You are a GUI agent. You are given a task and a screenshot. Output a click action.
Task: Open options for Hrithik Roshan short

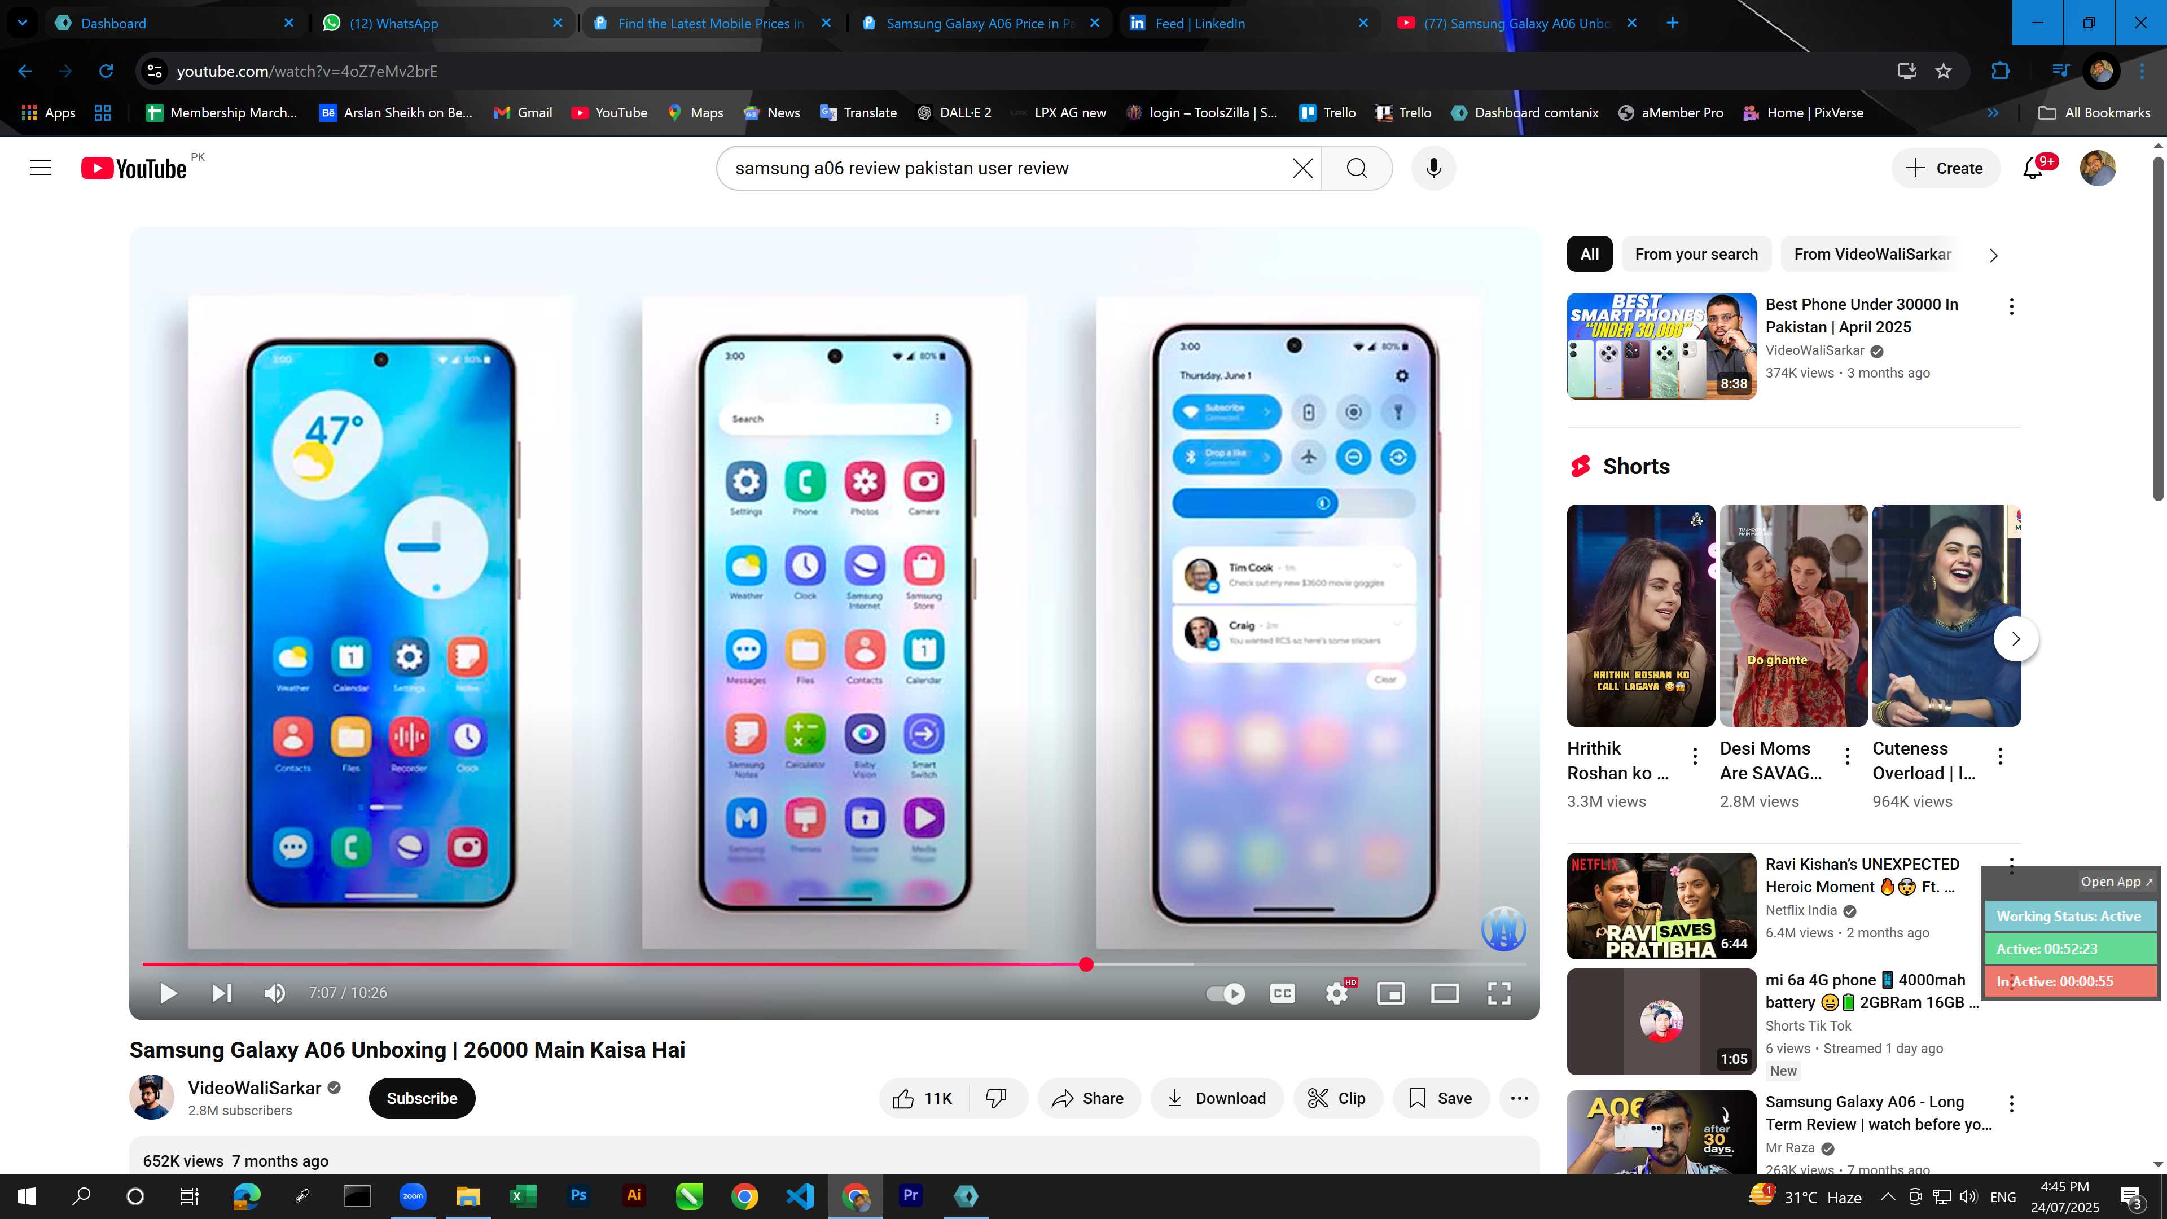[x=1695, y=756]
